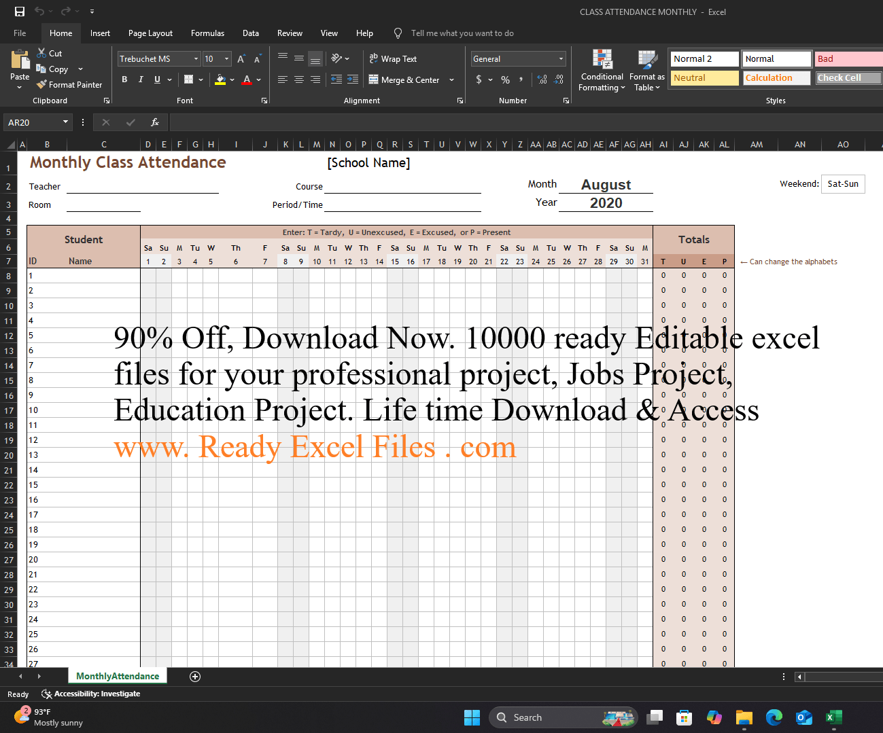The image size is (883, 733).
Task: Click Insert Function fx icon
Action: coord(155,122)
